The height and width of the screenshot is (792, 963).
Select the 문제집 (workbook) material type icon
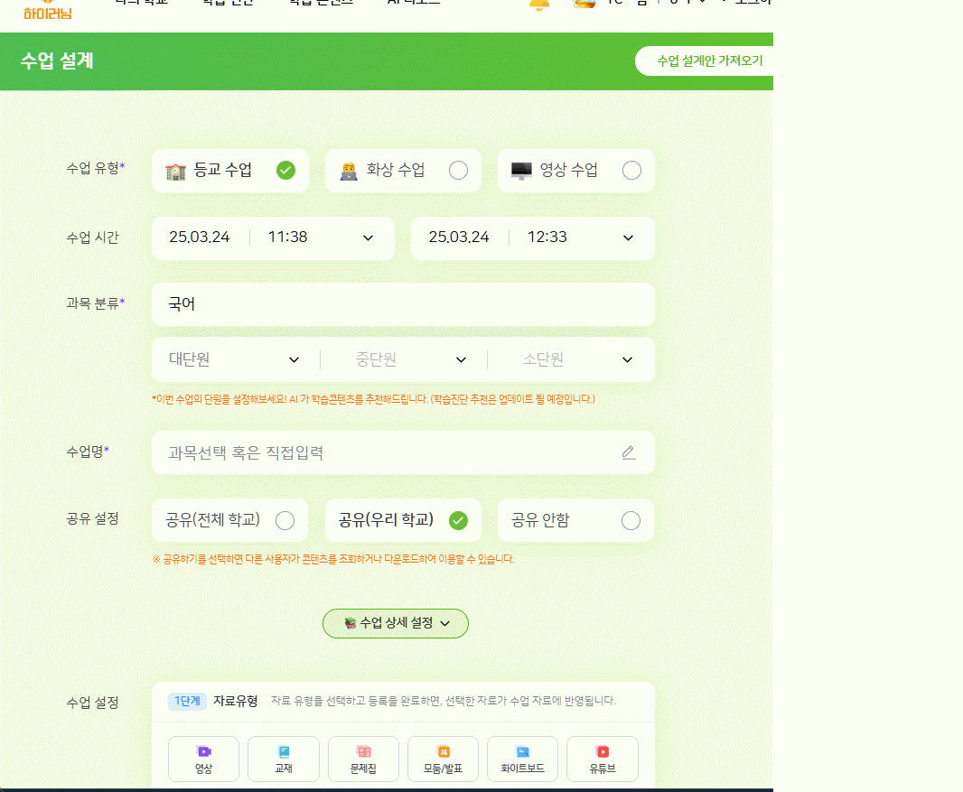[x=363, y=759]
